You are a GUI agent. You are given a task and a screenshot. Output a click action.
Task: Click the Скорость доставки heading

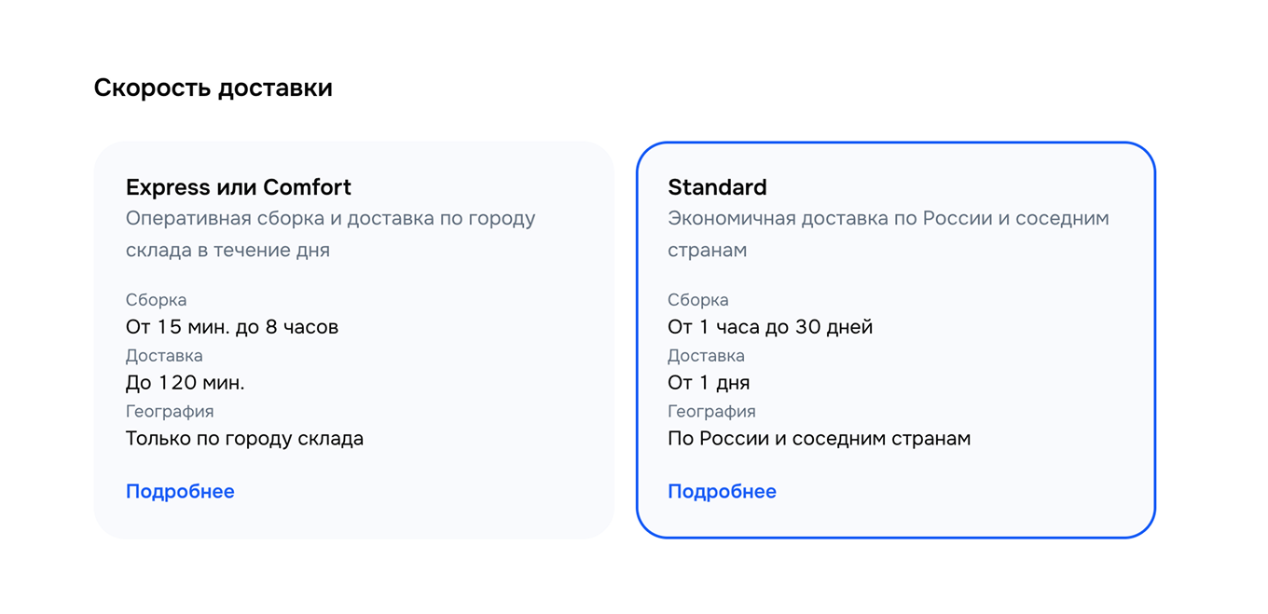pos(213,87)
